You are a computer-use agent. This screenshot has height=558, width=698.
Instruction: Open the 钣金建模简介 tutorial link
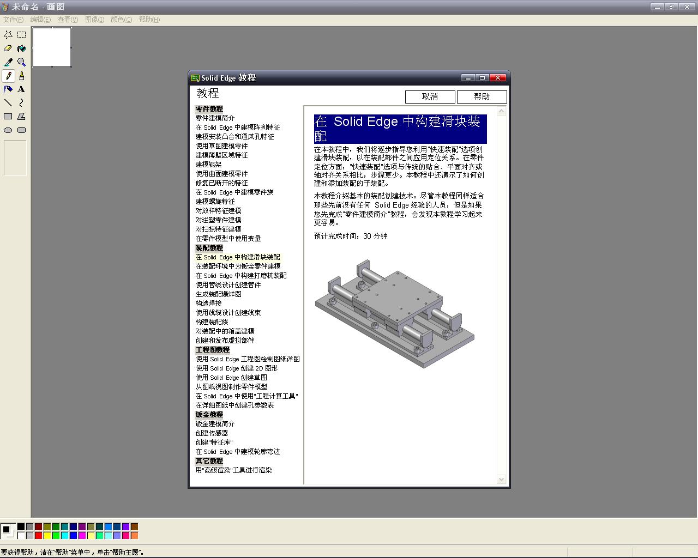pos(215,424)
